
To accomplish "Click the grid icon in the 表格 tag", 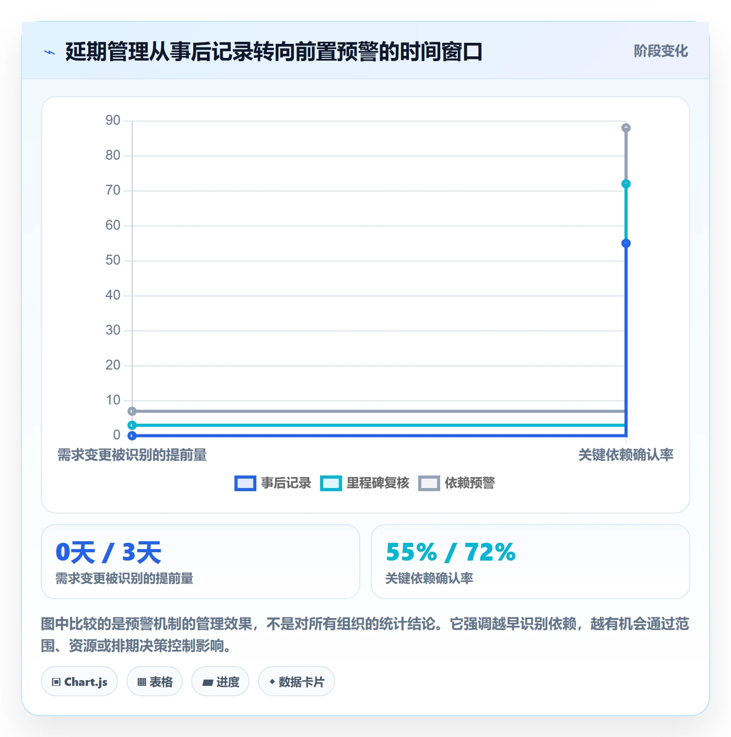I will (142, 682).
